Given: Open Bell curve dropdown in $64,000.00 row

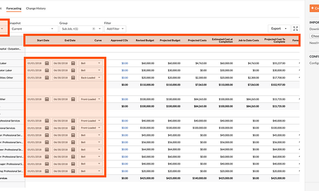Looking at the screenshot, I should 90,150.
